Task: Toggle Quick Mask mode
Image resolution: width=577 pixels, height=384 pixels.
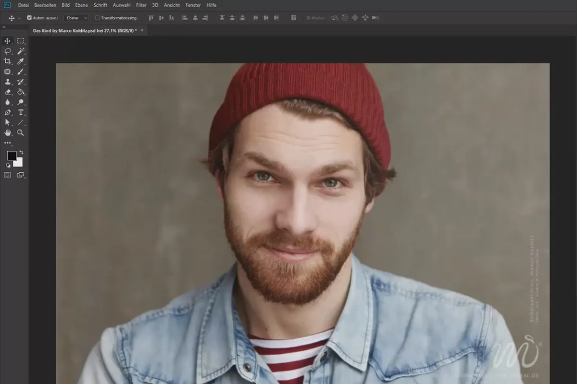Action: tap(8, 175)
